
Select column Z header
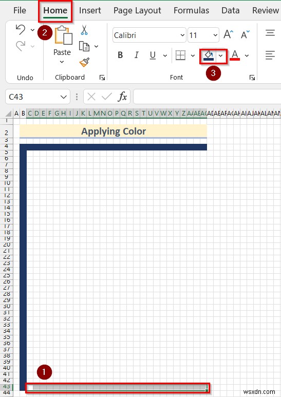pos(183,114)
